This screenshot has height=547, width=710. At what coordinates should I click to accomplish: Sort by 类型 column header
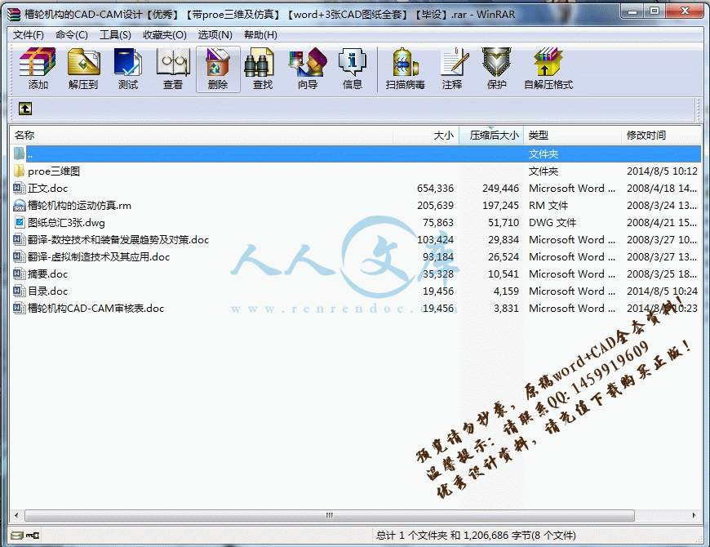[x=572, y=135]
